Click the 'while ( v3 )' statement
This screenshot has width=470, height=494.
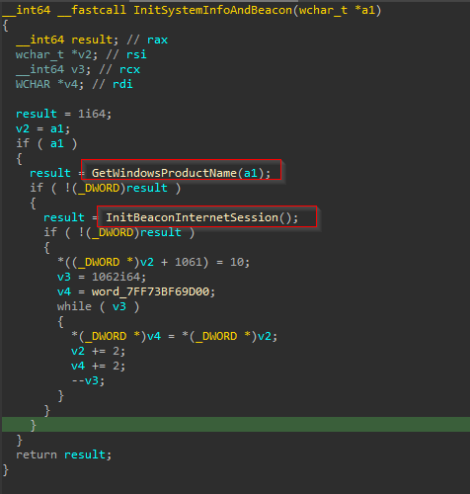point(98,306)
